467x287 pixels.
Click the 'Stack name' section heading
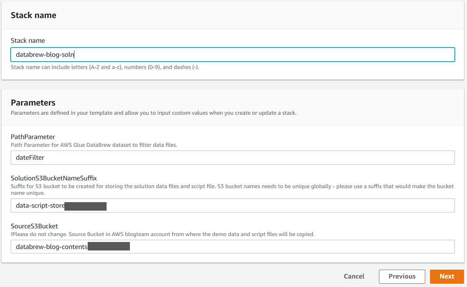pos(33,15)
